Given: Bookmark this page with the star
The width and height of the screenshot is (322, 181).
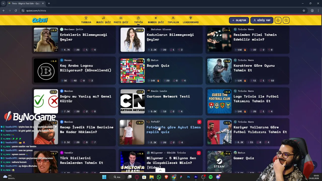Looking at the screenshot, I should [304, 11].
